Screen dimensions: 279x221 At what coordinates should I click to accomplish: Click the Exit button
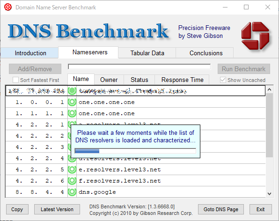pos(260,209)
